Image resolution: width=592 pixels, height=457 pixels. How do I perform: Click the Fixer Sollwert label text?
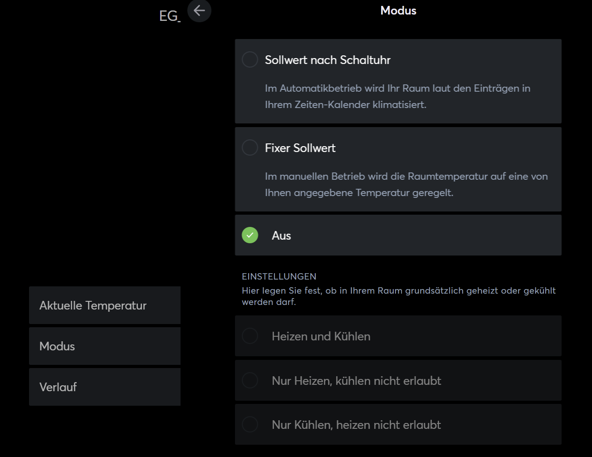click(x=300, y=148)
